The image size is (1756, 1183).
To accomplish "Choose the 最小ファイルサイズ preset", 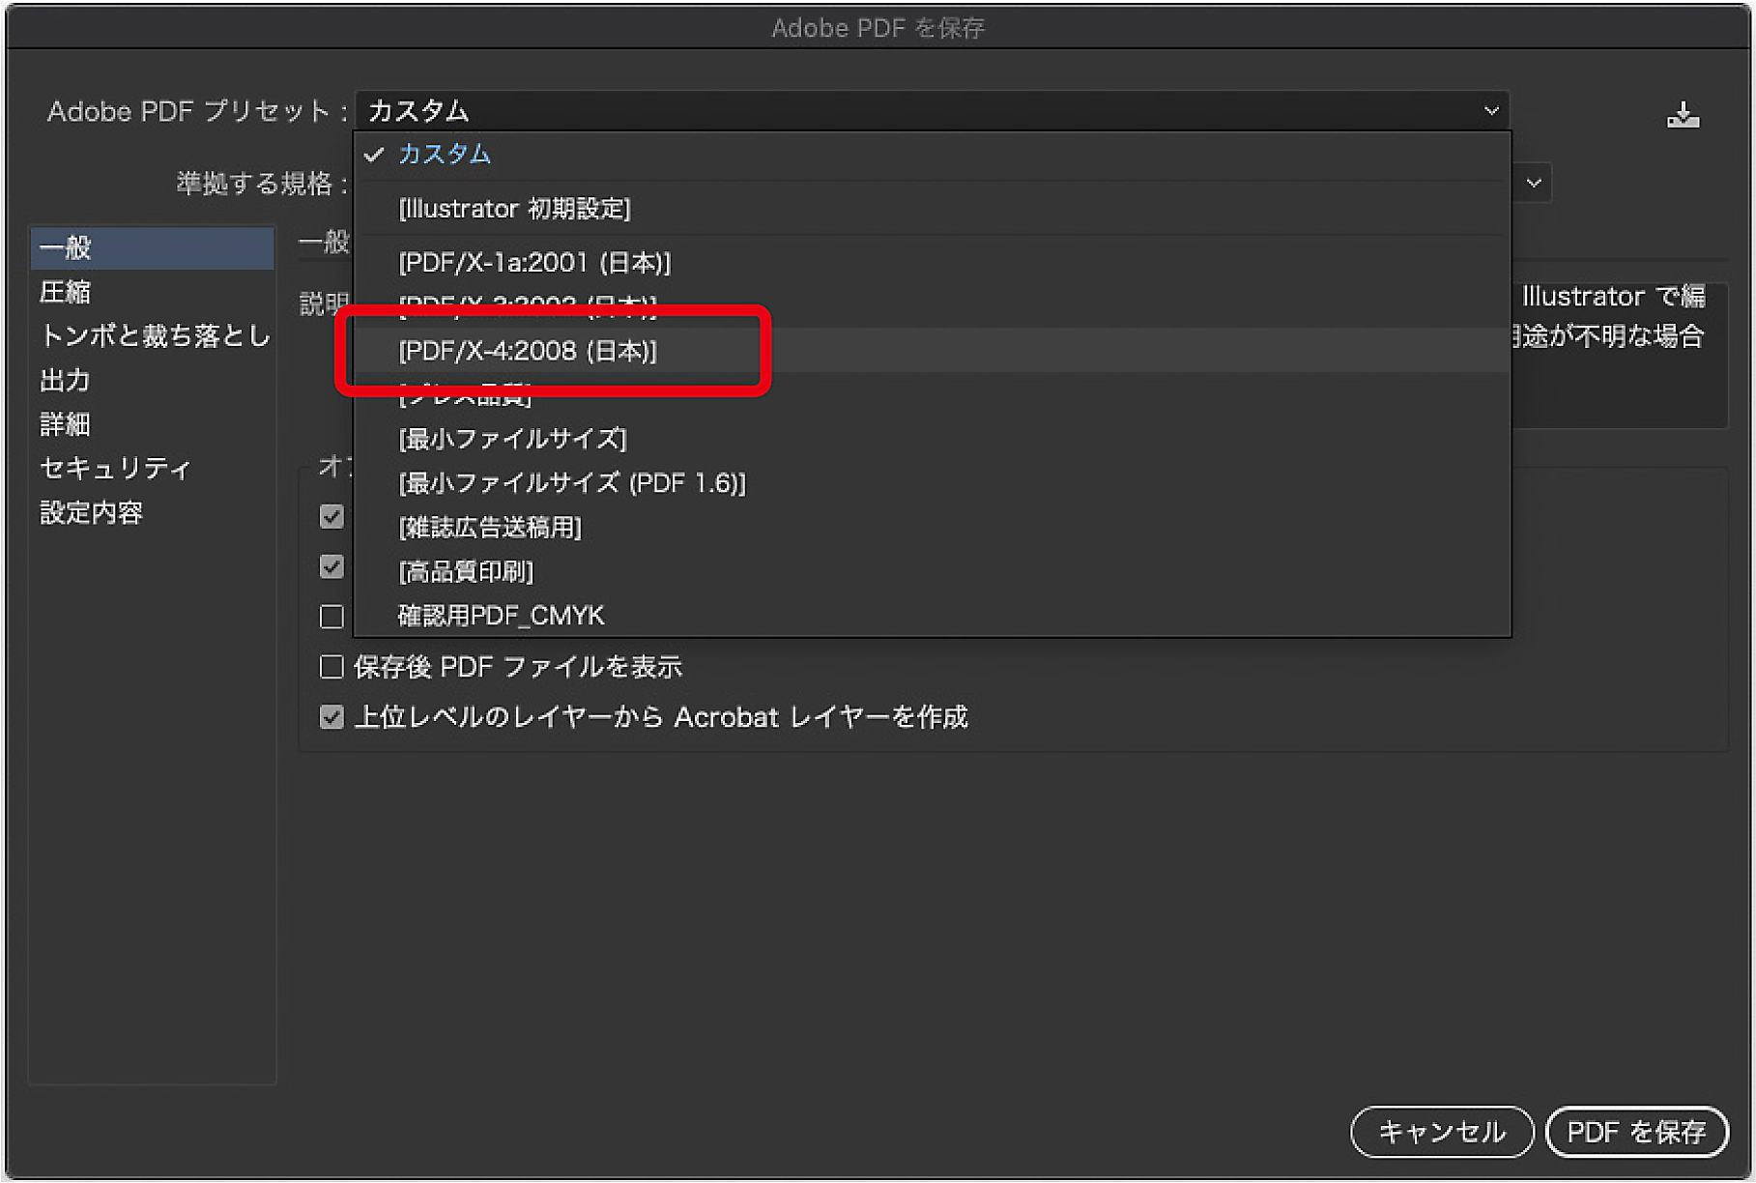I will [512, 439].
